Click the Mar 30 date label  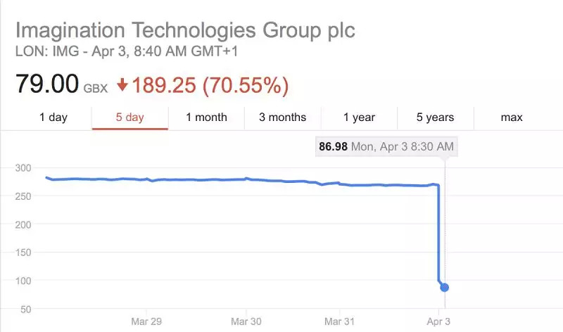tap(246, 321)
